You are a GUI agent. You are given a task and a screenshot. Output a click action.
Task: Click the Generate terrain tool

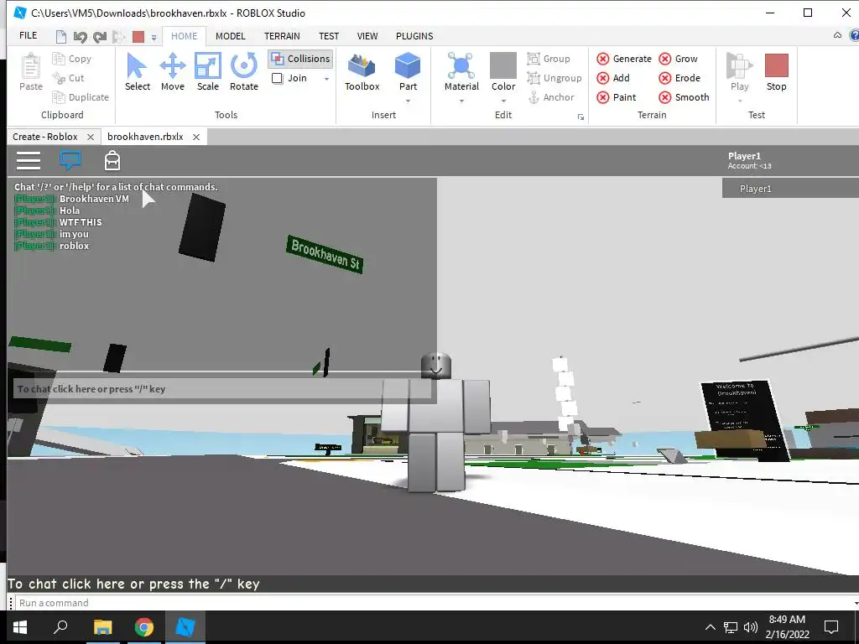pos(624,59)
